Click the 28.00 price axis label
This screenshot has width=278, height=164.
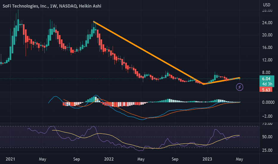tap(267, 10)
